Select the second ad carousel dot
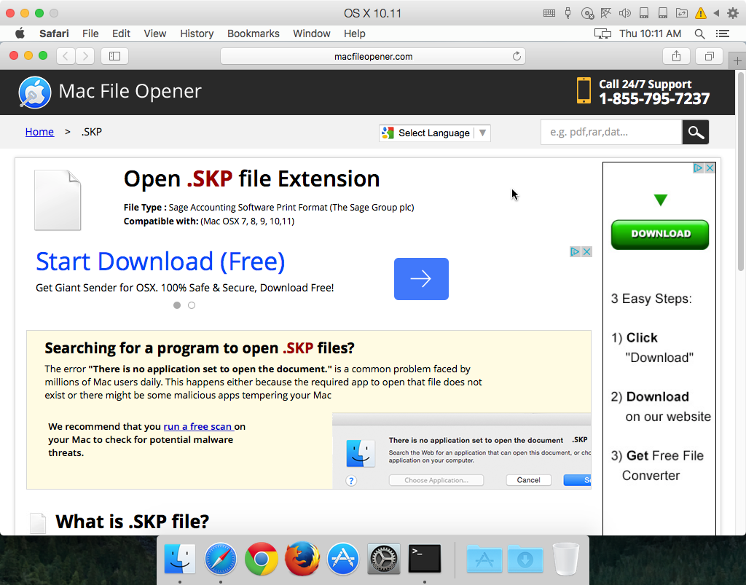This screenshot has width=746, height=585. (192, 305)
